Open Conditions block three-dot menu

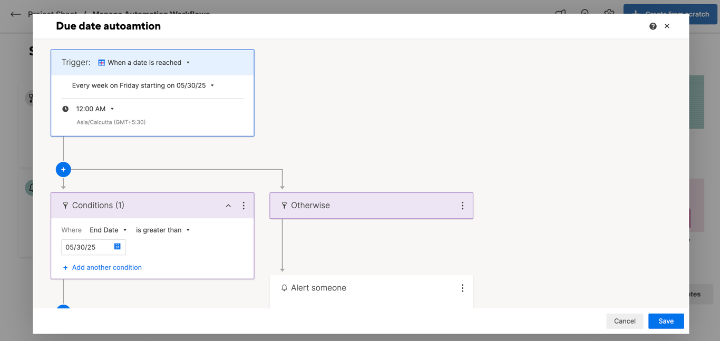coord(244,206)
